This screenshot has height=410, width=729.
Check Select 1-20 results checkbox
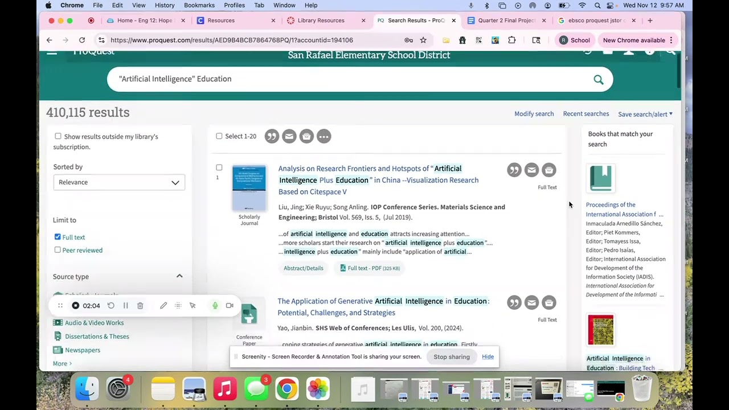pos(219,136)
